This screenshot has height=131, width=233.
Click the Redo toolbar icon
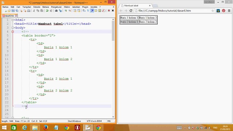tap(51, 11)
